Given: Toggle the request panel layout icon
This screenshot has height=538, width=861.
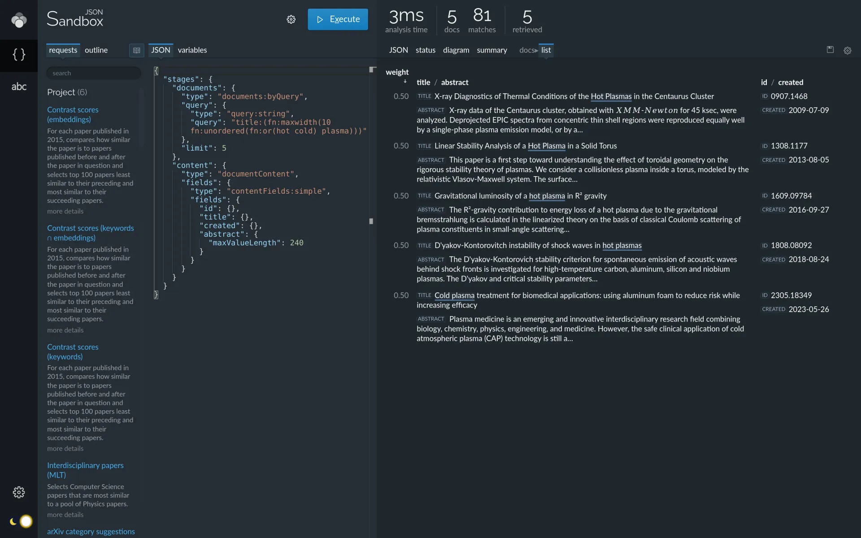Looking at the screenshot, I should tap(137, 50).
